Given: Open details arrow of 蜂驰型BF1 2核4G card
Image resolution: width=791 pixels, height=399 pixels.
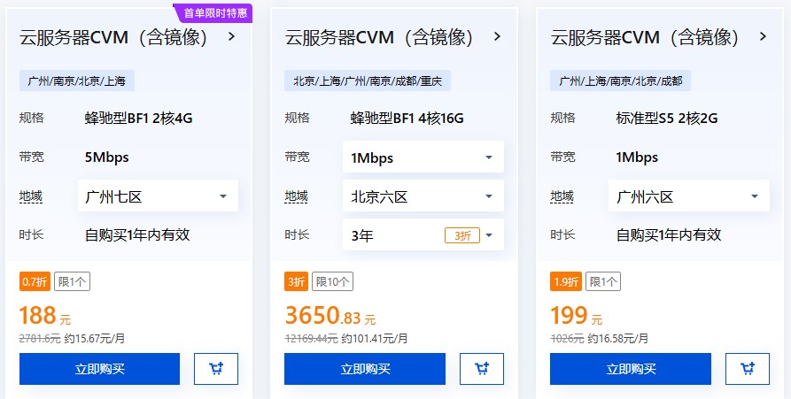Looking at the screenshot, I should click(x=231, y=36).
